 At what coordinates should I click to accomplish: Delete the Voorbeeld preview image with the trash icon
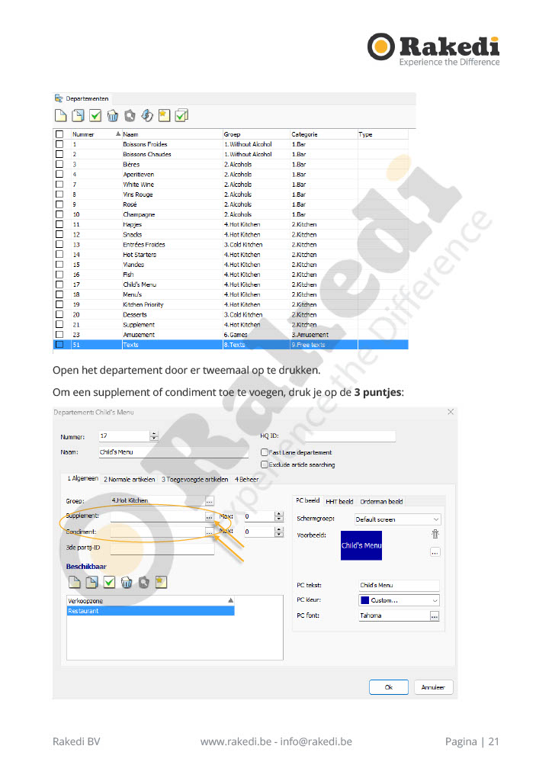(435, 535)
